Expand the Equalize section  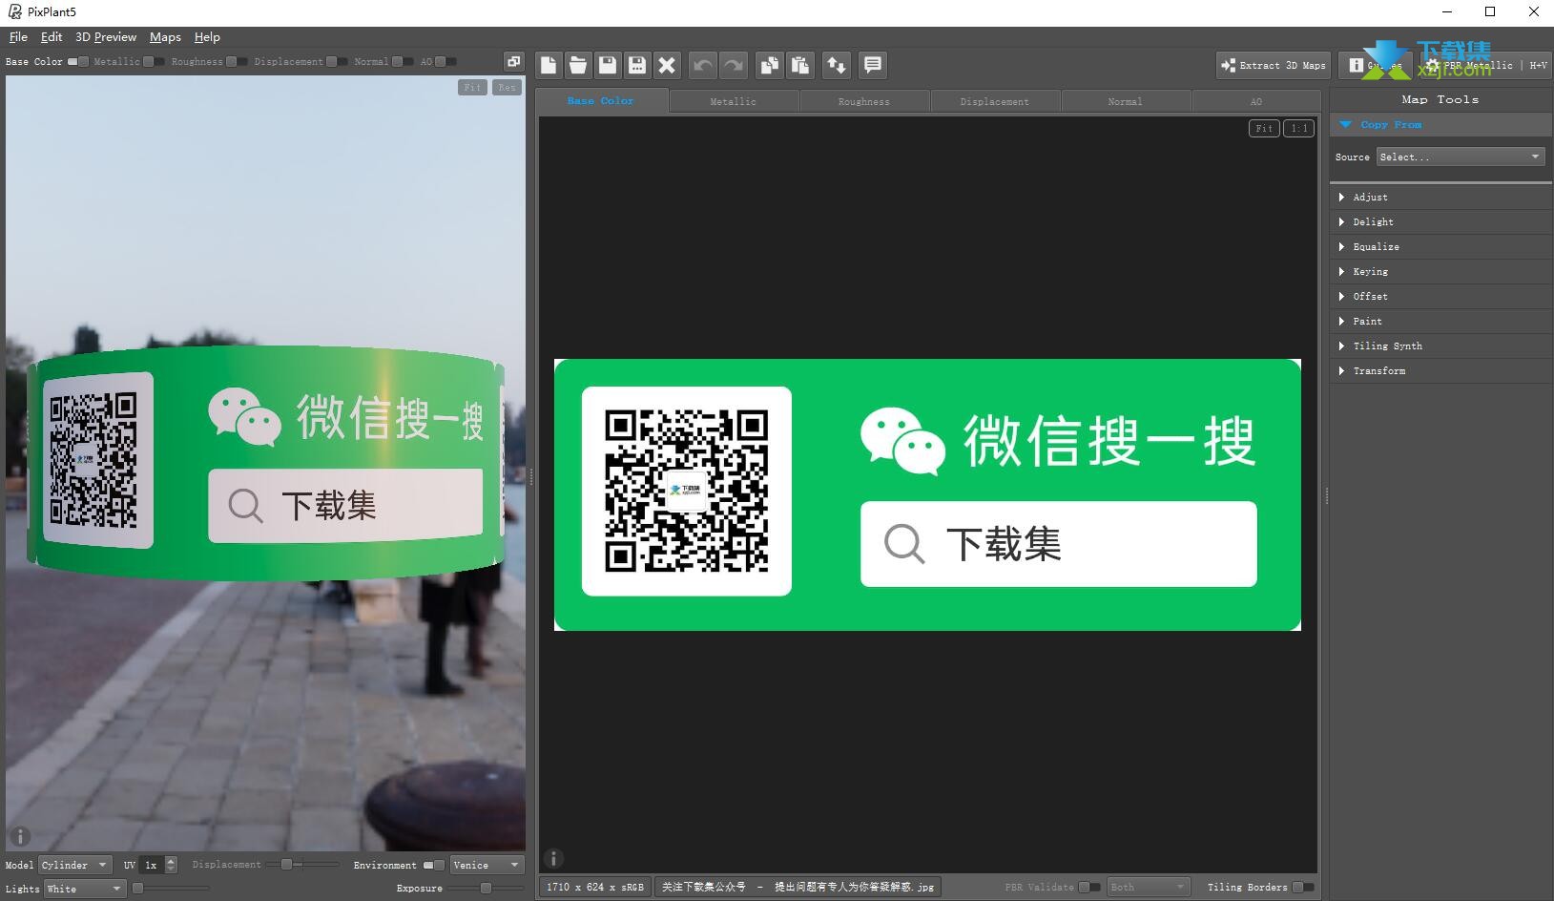(x=1440, y=246)
